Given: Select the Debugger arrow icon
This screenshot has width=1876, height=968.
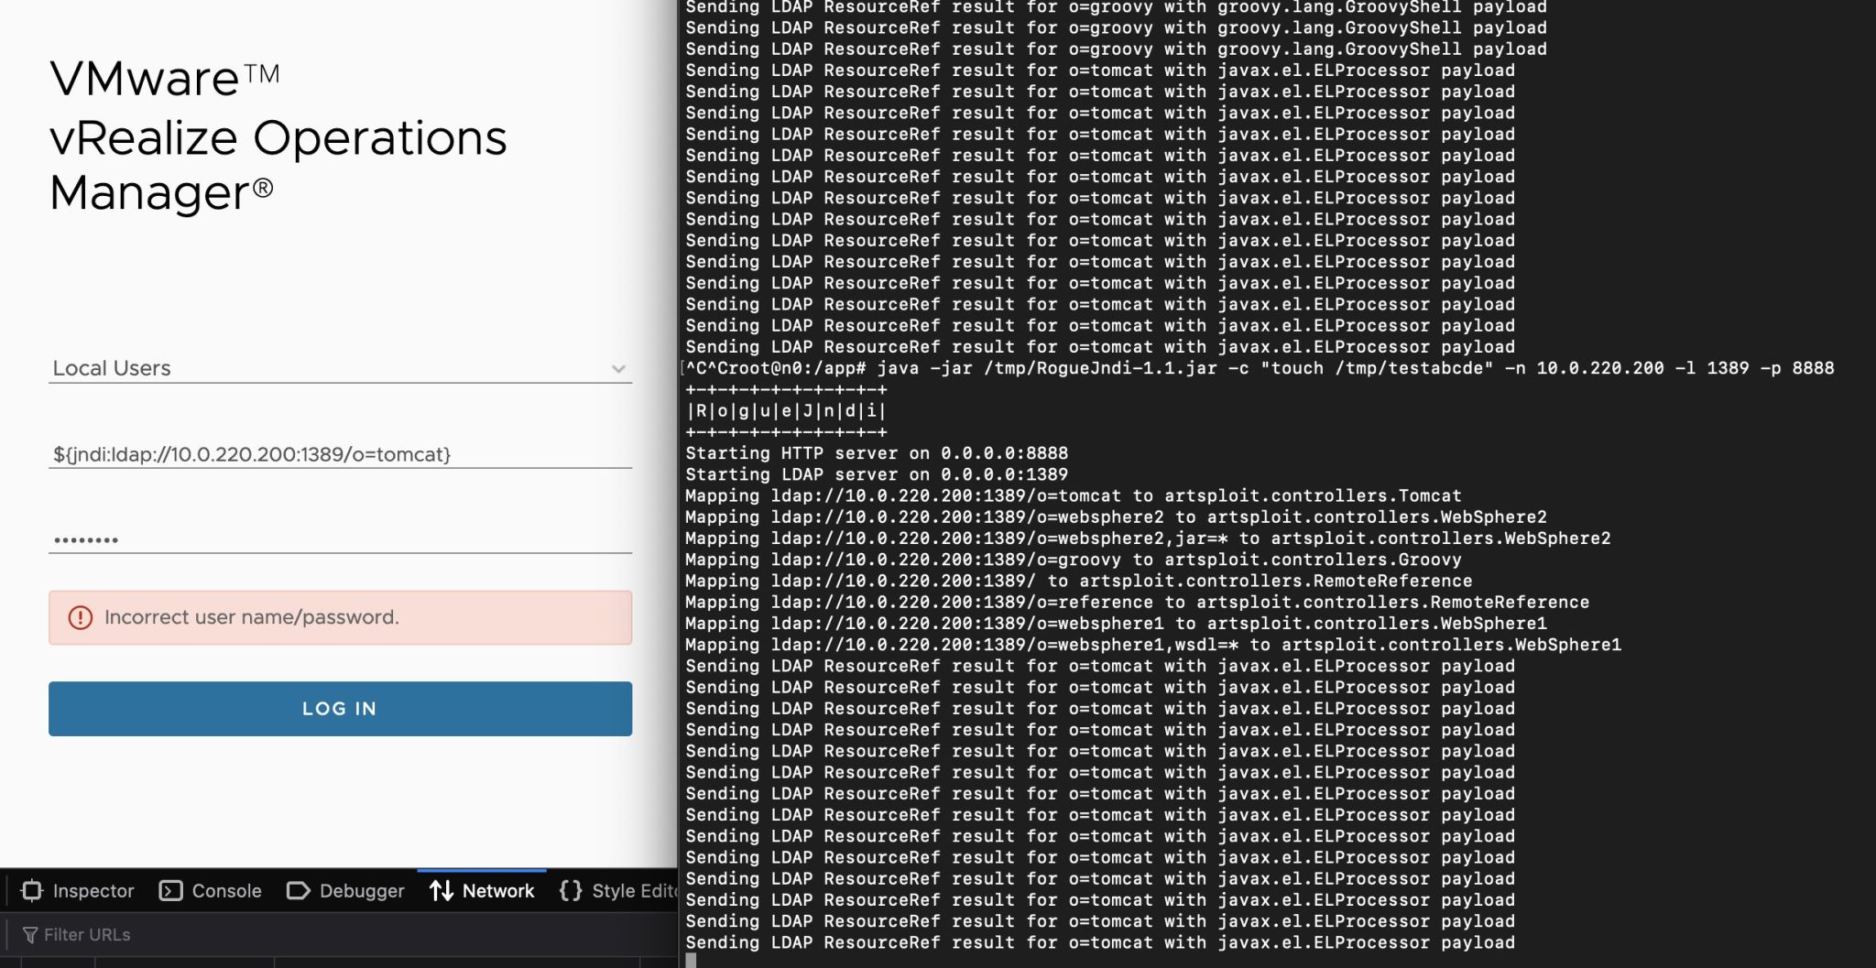Looking at the screenshot, I should coord(298,890).
